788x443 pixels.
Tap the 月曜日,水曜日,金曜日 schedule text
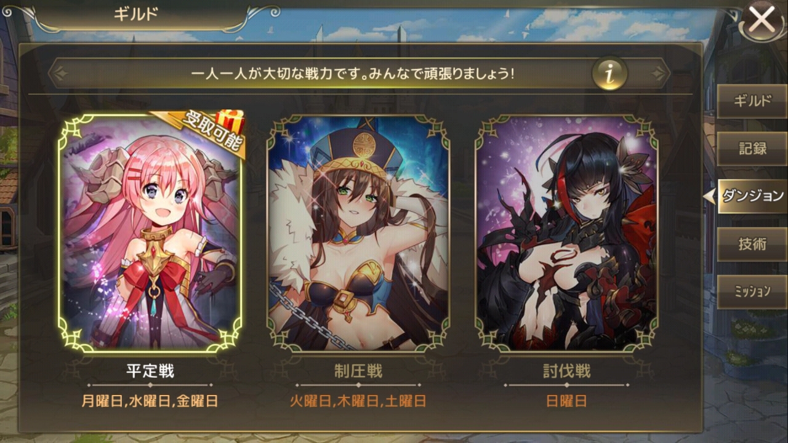coord(150,402)
